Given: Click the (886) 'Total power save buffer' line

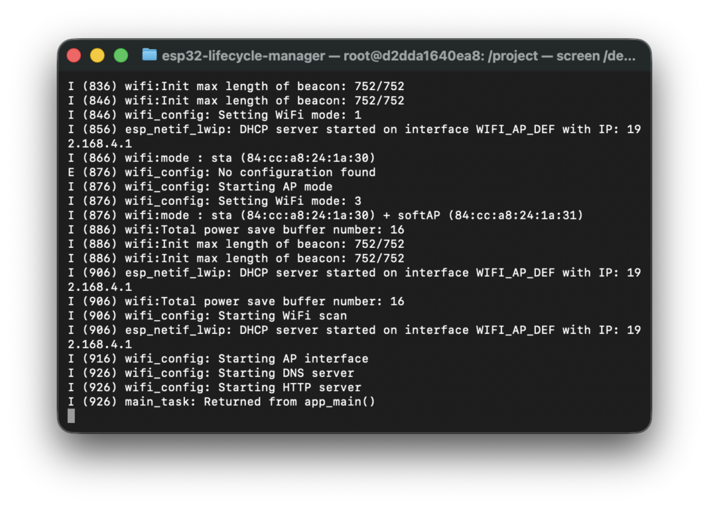Looking at the screenshot, I should point(236,230).
